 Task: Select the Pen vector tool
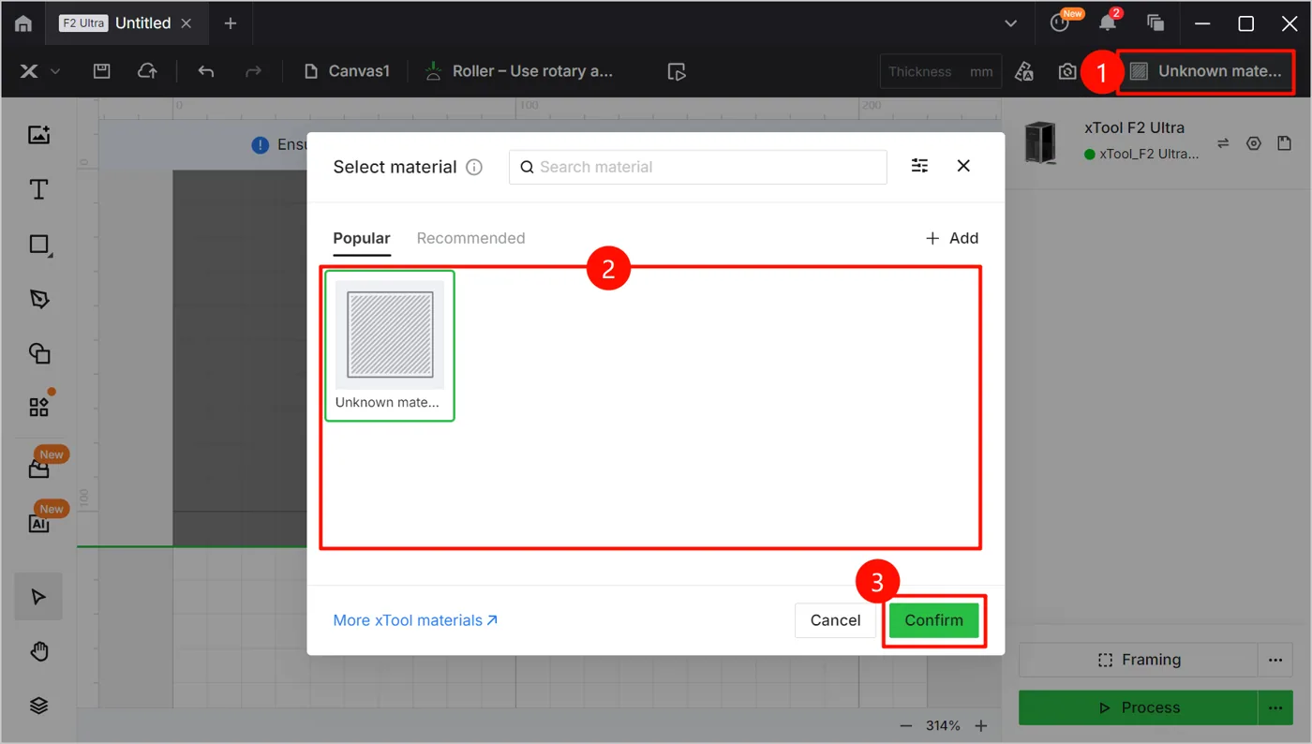[38, 299]
